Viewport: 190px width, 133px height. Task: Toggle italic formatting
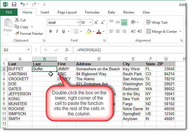pyautogui.click(x=57, y=31)
